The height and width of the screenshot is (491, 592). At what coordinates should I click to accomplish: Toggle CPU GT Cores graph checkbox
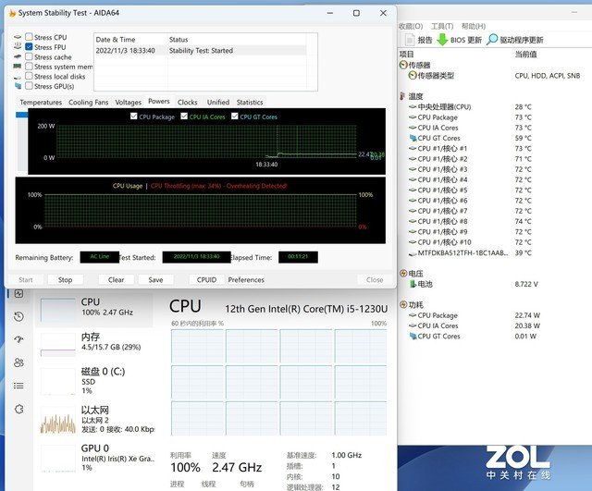[235, 117]
